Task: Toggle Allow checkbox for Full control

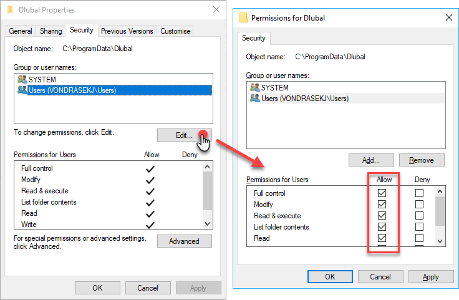Action: click(382, 193)
